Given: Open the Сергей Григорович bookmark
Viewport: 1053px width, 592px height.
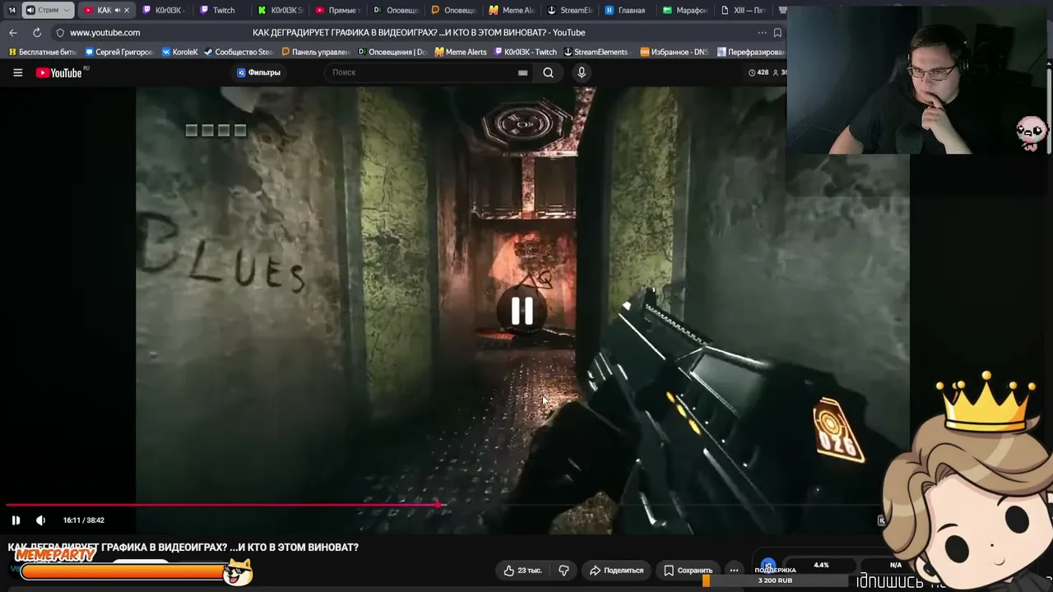Looking at the screenshot, I should [x=120, y=52].
